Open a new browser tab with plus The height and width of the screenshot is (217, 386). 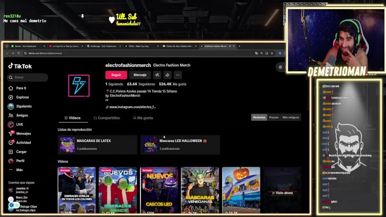[239, 46]
